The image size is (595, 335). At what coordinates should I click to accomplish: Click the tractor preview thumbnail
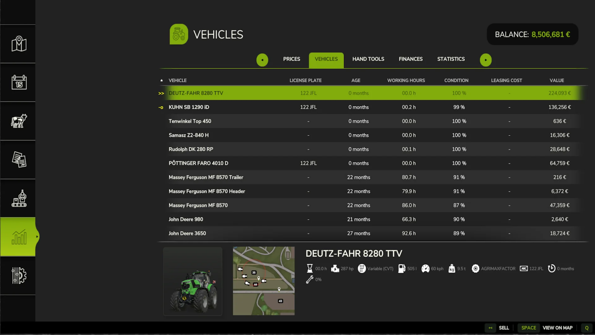tap(192, 281)
